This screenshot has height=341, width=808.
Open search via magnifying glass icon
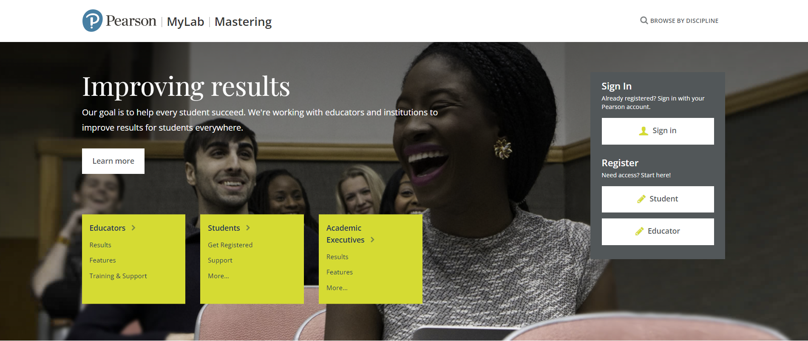tap(644, 20)
